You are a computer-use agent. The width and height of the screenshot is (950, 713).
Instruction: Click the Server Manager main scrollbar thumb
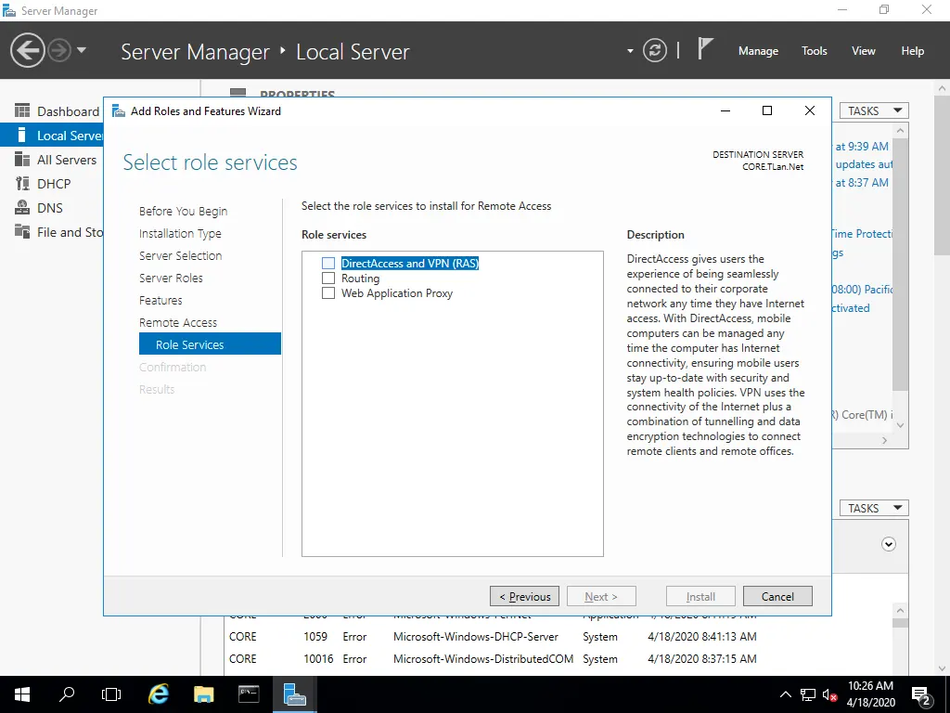[x=943, y=175]
